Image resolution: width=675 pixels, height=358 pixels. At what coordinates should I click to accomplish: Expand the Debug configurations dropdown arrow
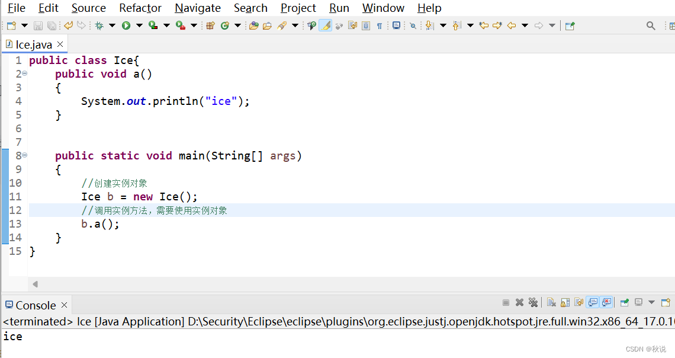112,26
